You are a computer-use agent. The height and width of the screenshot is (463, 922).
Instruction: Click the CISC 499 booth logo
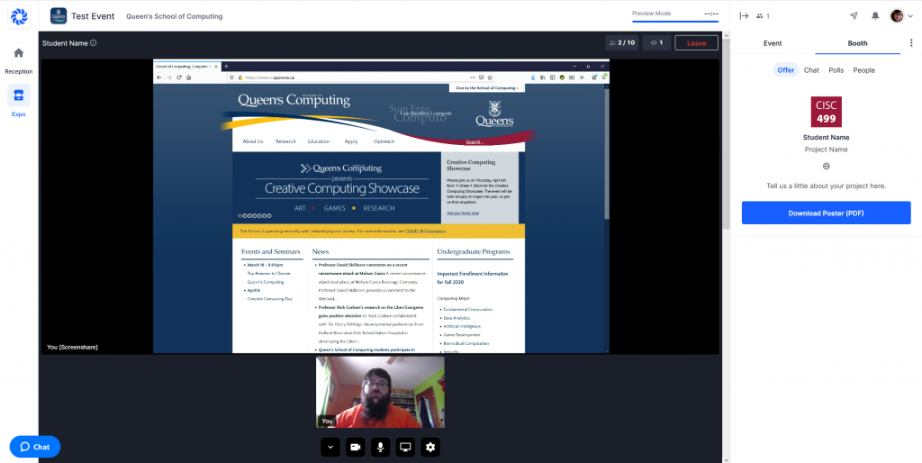pos(827,112)
